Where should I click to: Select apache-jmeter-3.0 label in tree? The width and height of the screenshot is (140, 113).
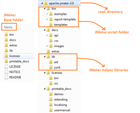61,3
